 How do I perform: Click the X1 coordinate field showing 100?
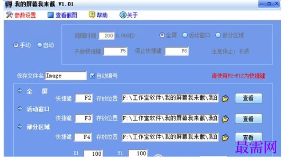coord(93,153)
